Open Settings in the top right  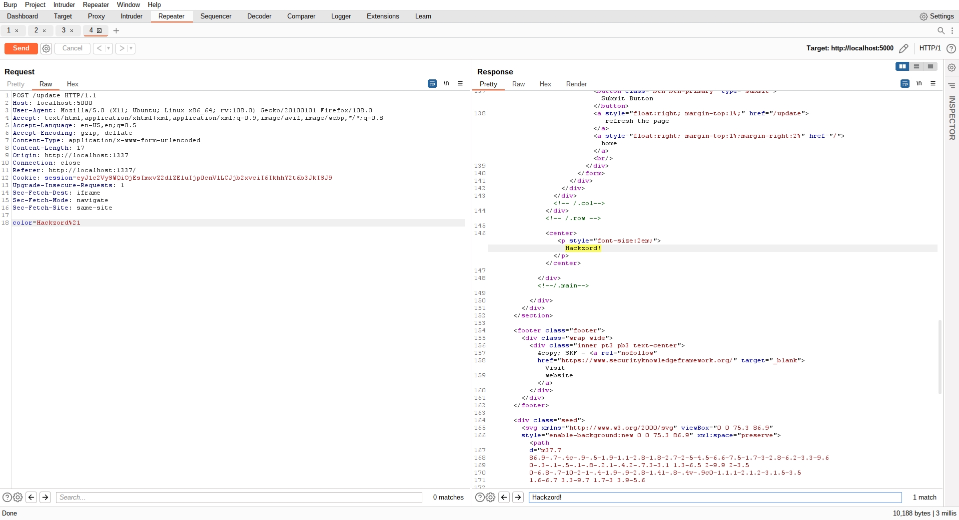(937, 16)
